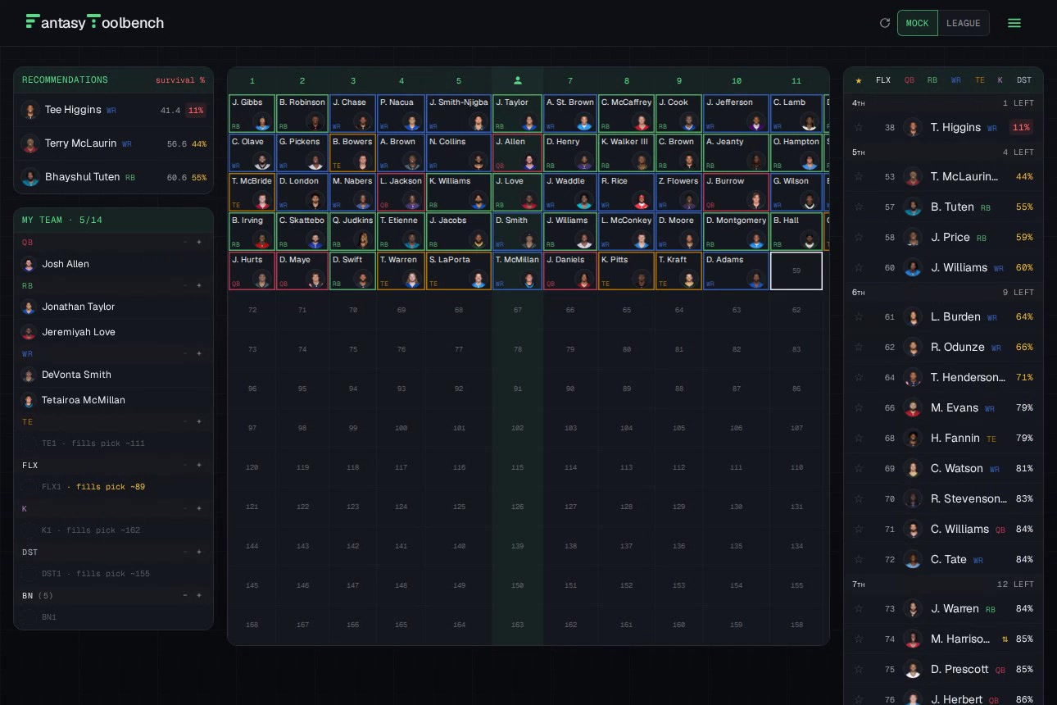Star T. Higgins in the player list

coord(859,127)
